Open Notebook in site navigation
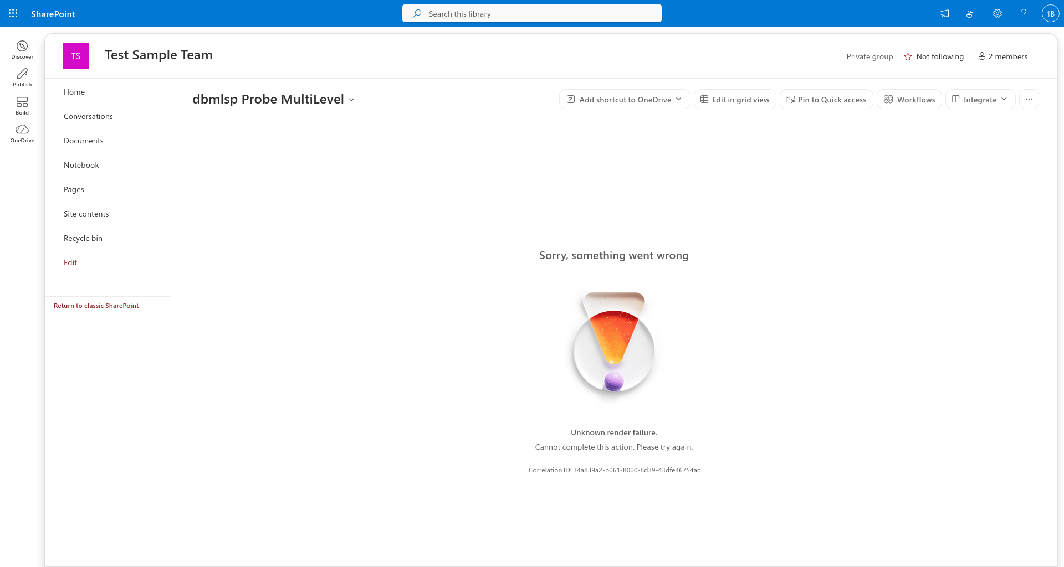The image size is (1064, 567). coord(81,165)
